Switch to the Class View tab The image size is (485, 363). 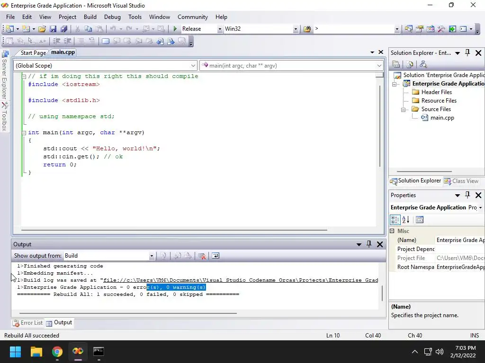(461, 181)
